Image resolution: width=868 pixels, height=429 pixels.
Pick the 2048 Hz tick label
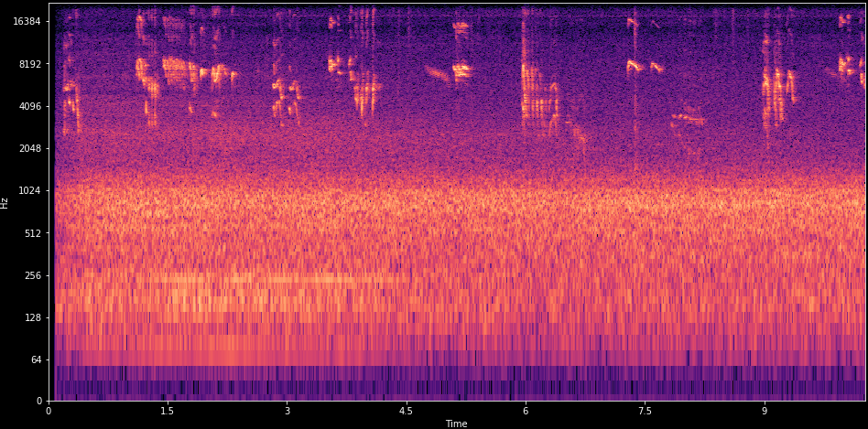[29, 148]
